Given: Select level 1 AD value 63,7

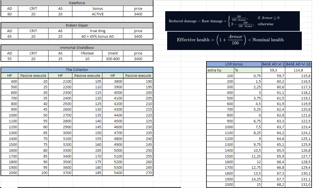Looking at the screenshot, I should point(273,127).
